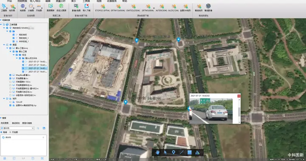Image resolution: width=306 pixels, height=161 pixels.
Task: Click the search magnifier icon beside search box
Action: [x=38, y=128]
